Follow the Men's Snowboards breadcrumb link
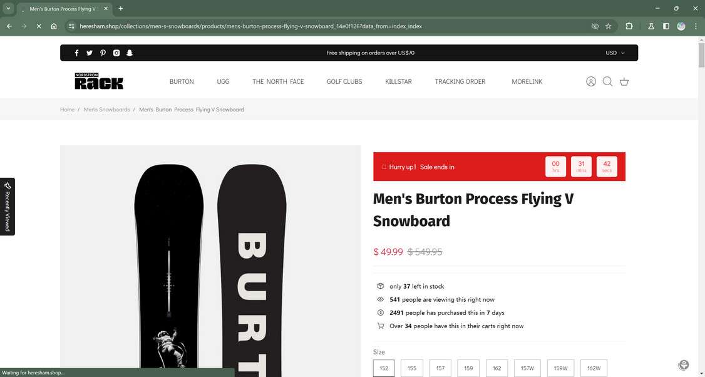 pyautogui.click(x=106, y=110)
